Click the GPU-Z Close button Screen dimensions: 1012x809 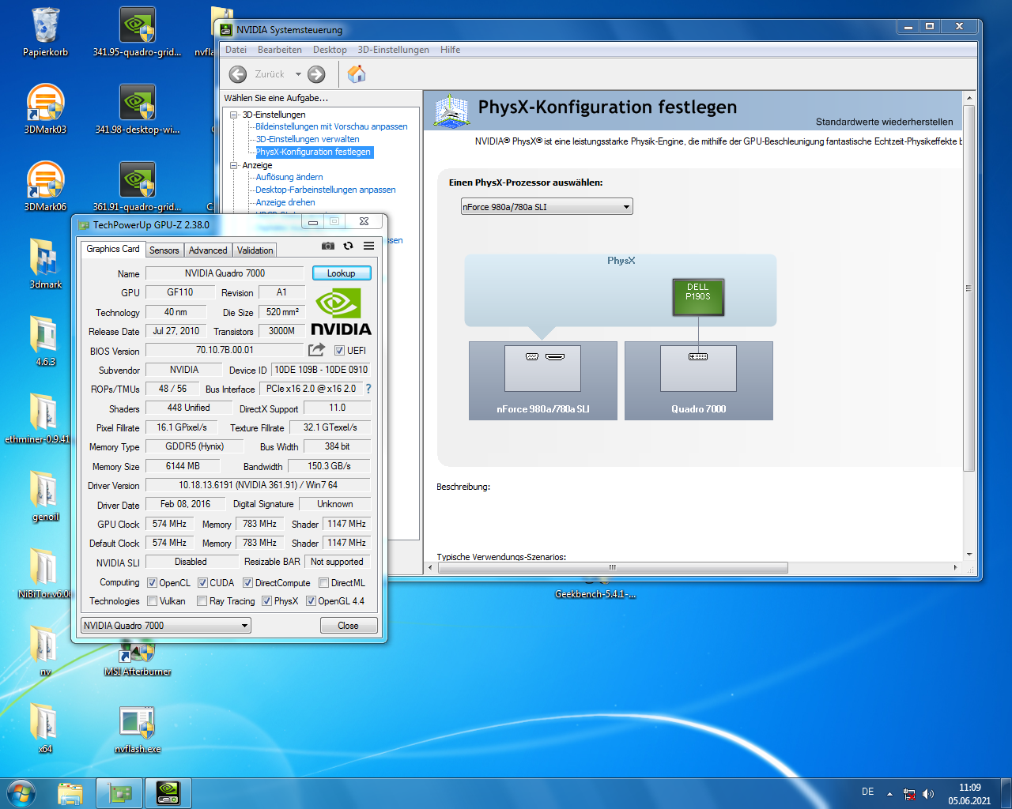pos(348,626)
